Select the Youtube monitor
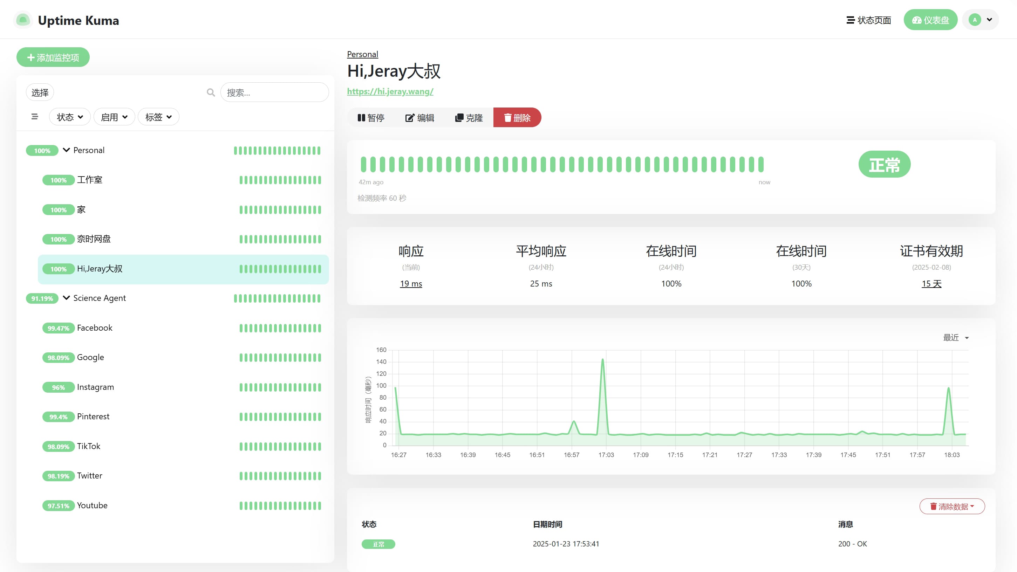1017x572 pixels. coord(183,505)
